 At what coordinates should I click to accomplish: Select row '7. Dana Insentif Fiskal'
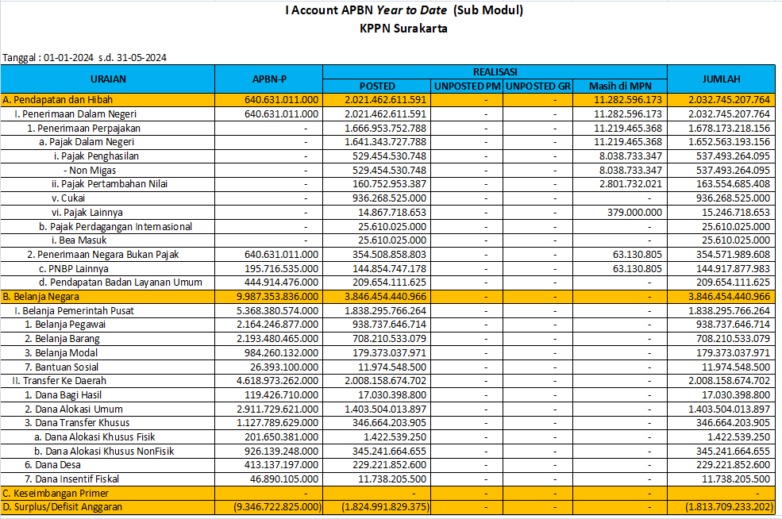tap(388, 479)
